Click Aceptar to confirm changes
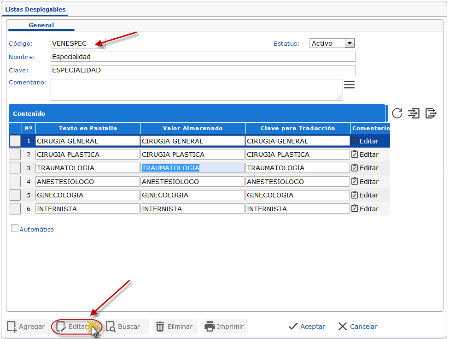The height and width of the screenshot is (339, 449). tap(307, 327)
